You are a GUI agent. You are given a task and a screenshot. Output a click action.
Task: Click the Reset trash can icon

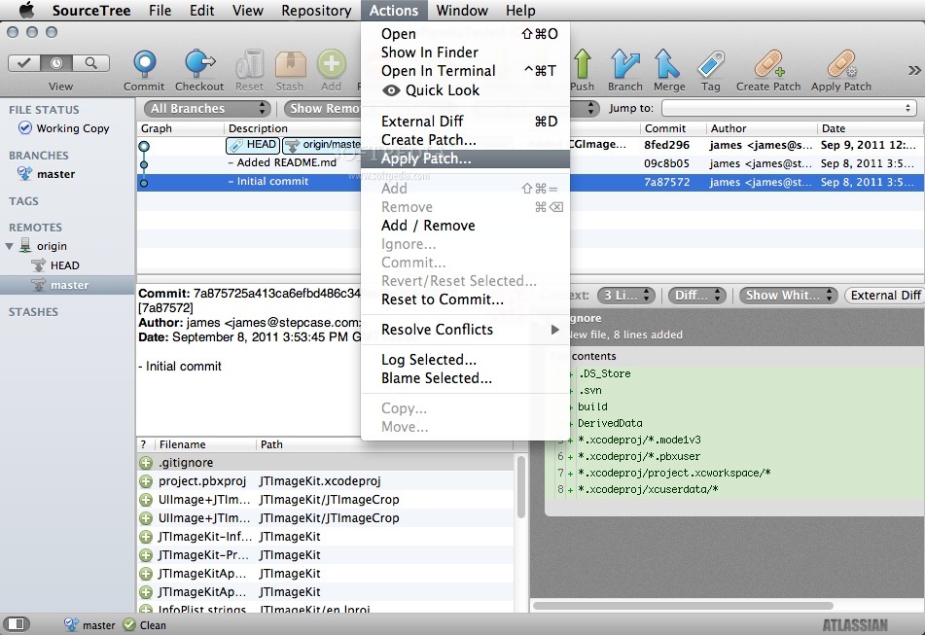250,63
